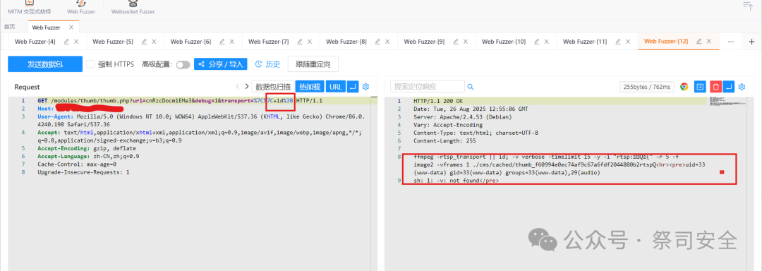
Task: Click the URL button in Request panel
Action: (335, 86)
